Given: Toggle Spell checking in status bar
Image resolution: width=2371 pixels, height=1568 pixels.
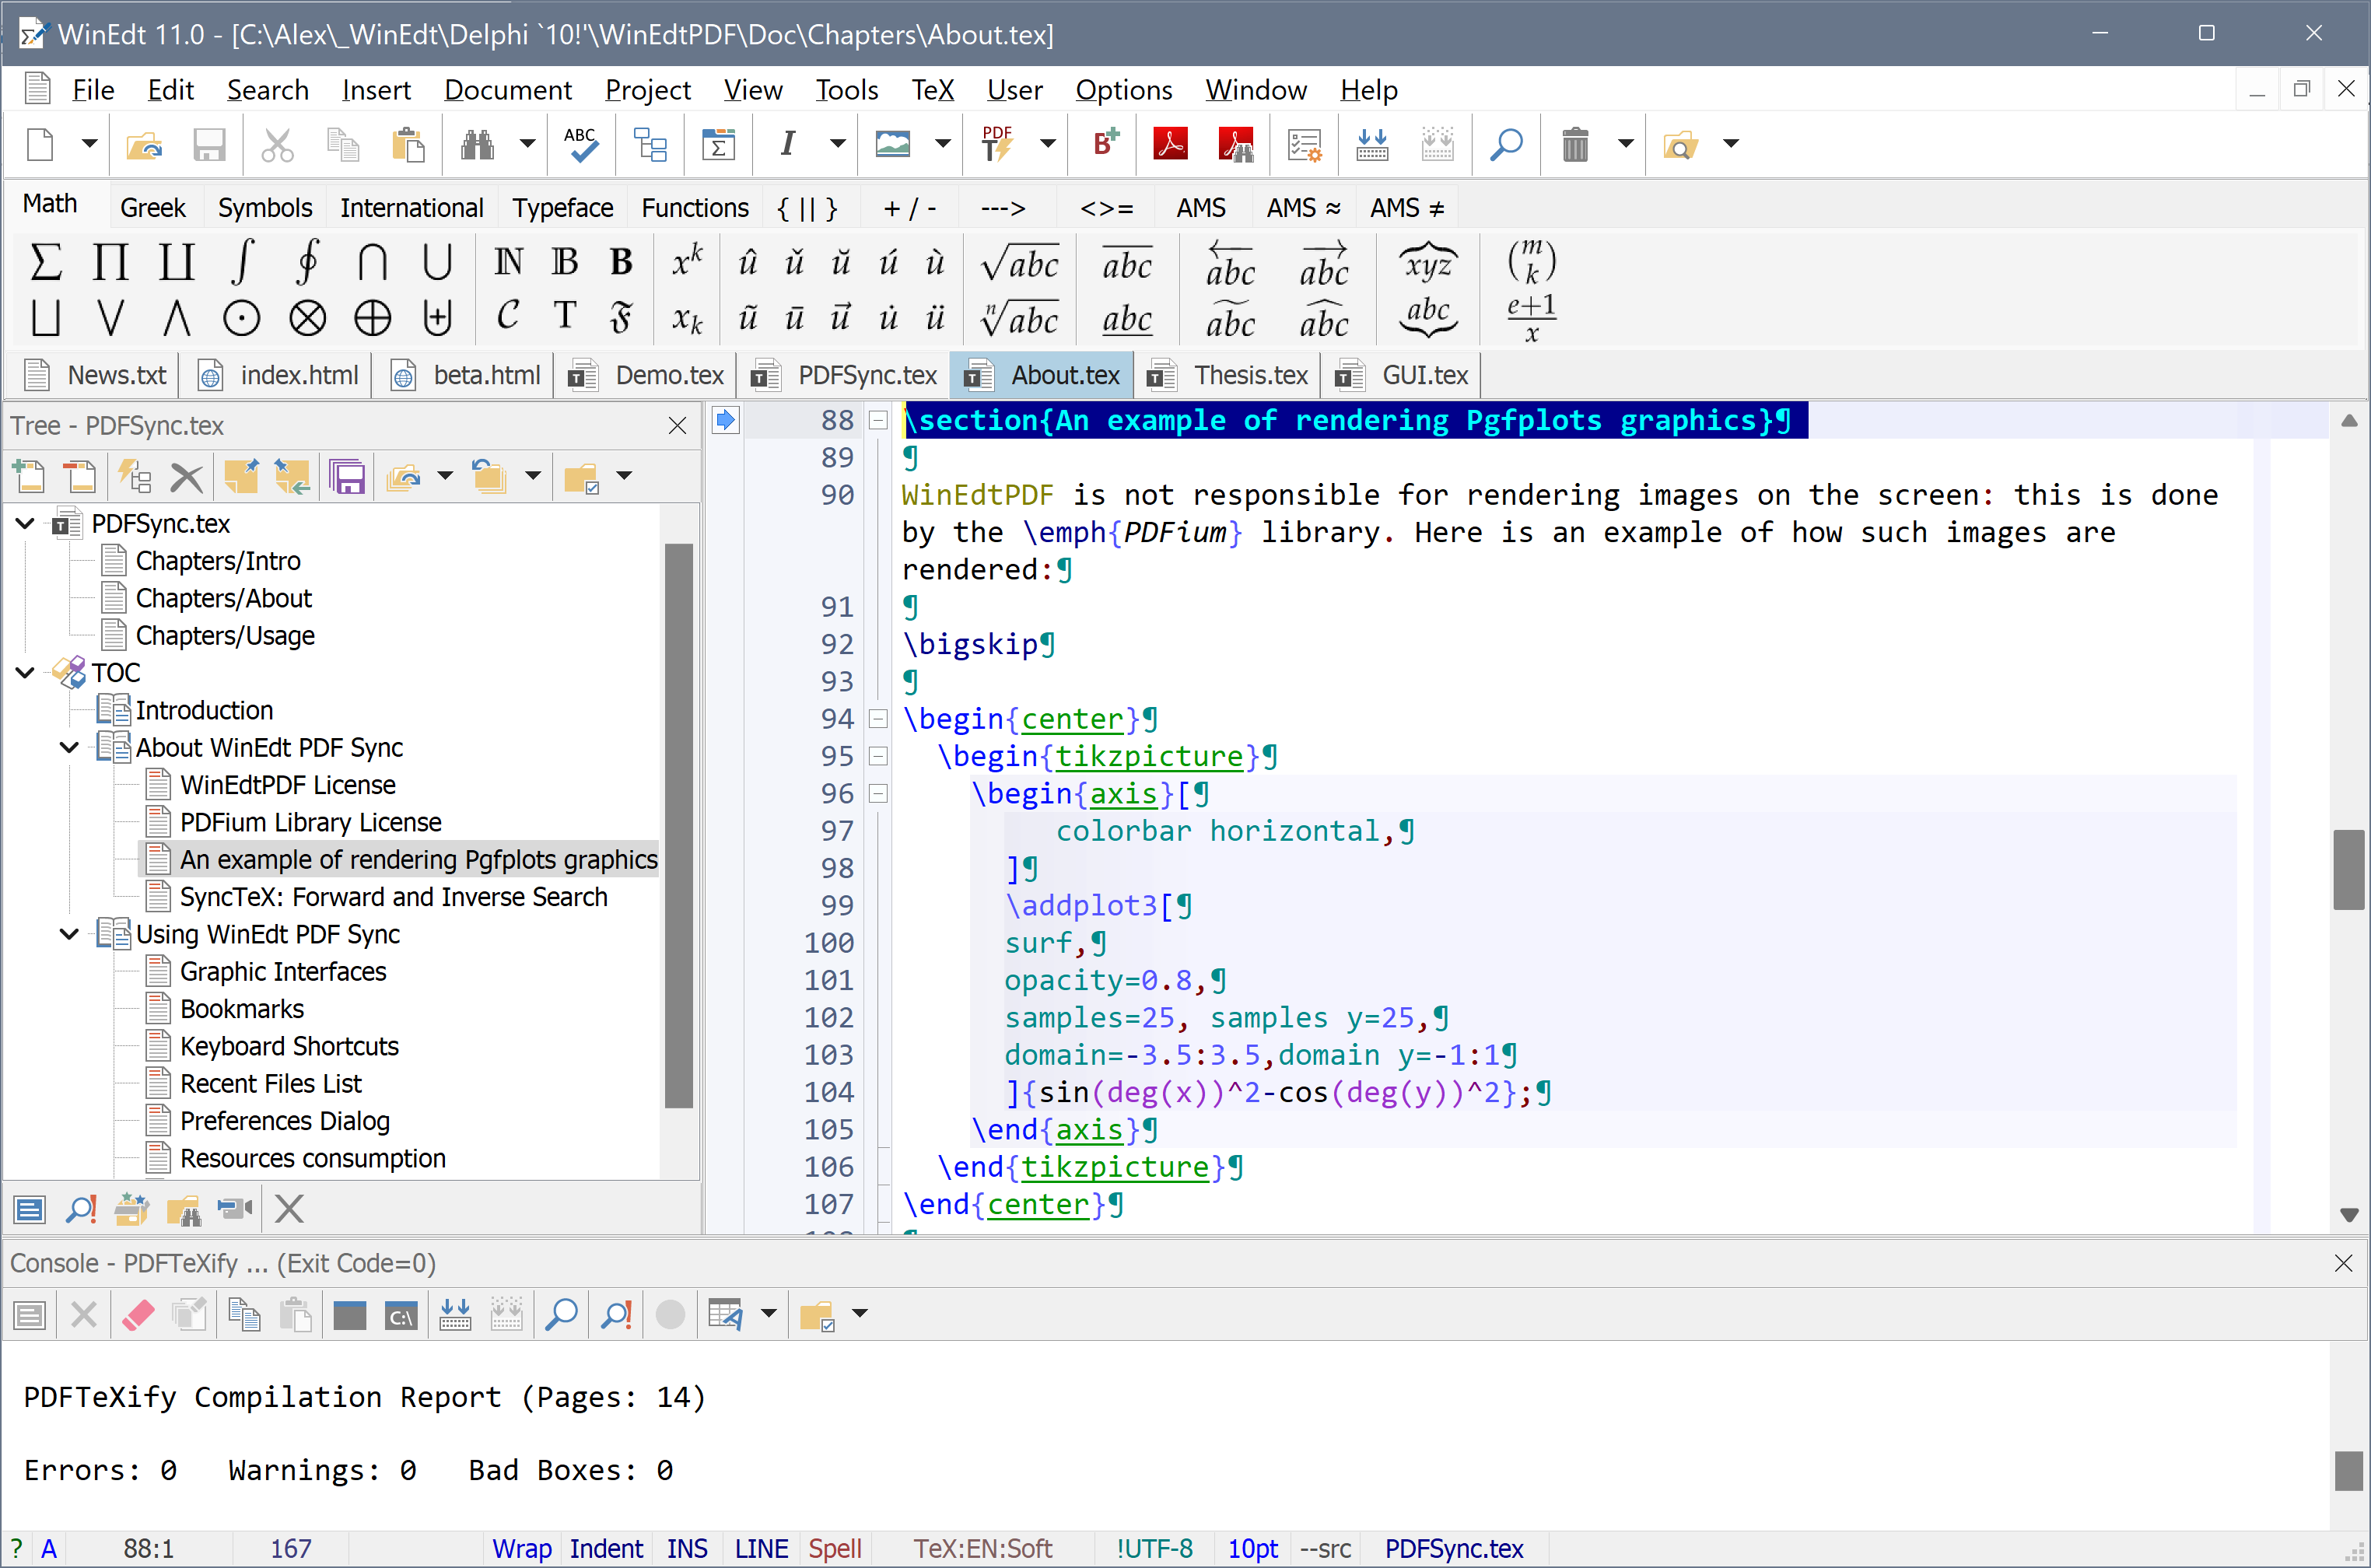Looking at the screenshot, I should (834, 1548).
